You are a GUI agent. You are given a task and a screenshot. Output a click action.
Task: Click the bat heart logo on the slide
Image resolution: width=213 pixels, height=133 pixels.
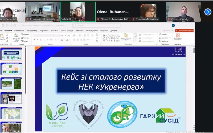pos(88,114)
